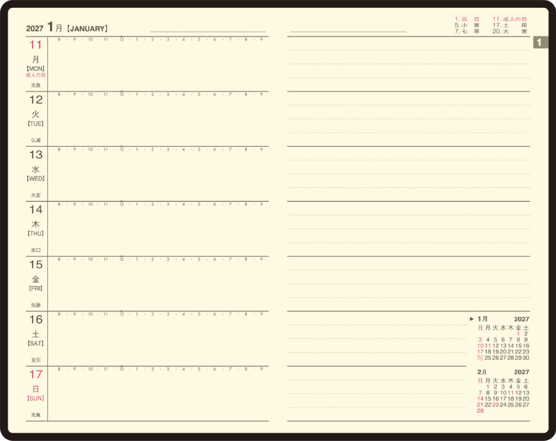Viewport: 556px width, 441px height.
Task: Click the 8 o'clock mark on Tuesday's timeline
Action: tap(59, 95)
